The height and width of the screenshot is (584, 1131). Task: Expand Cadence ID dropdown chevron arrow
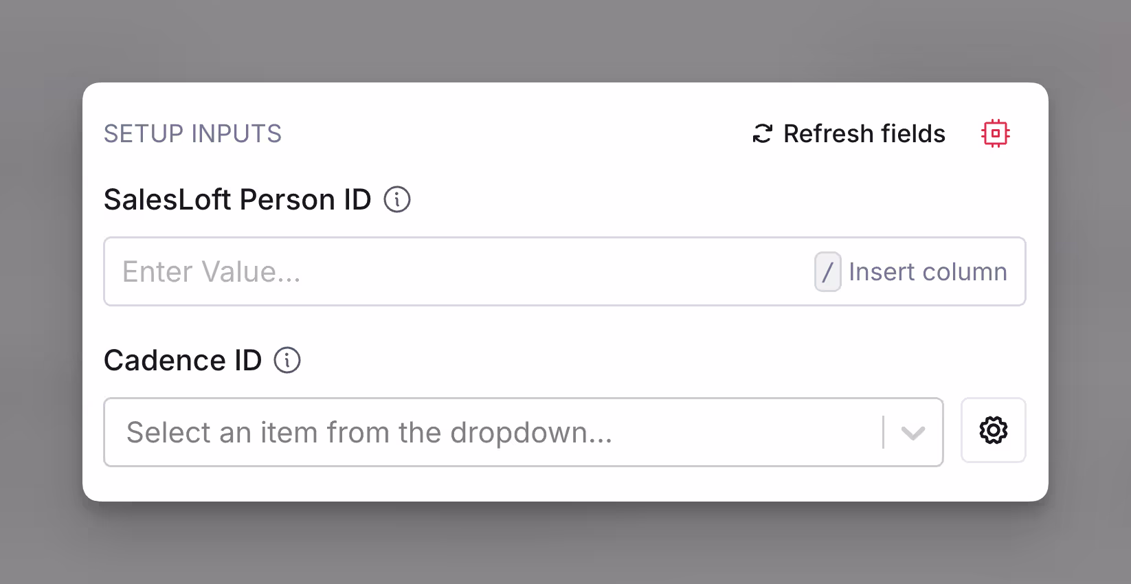(913, 433)
